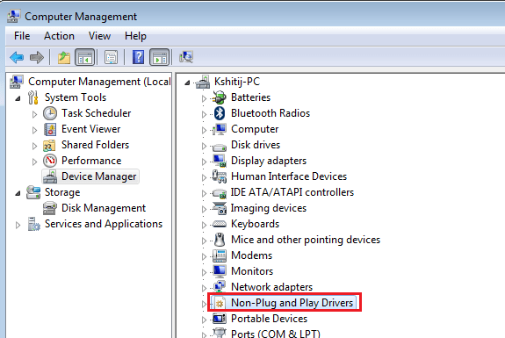The width and height of the screenshot is (505, 338).
Task: Toggle Show/Hide Action Pane toolbar button
Action: tap(160, 58)
